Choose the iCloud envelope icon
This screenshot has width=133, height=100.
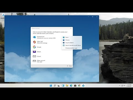34,56
